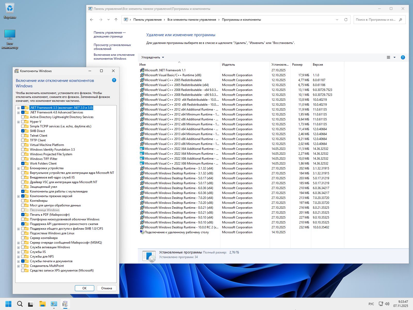Enable Telnet Client checkbox
The width and height of the screenshot is (413, 310).
23,136
